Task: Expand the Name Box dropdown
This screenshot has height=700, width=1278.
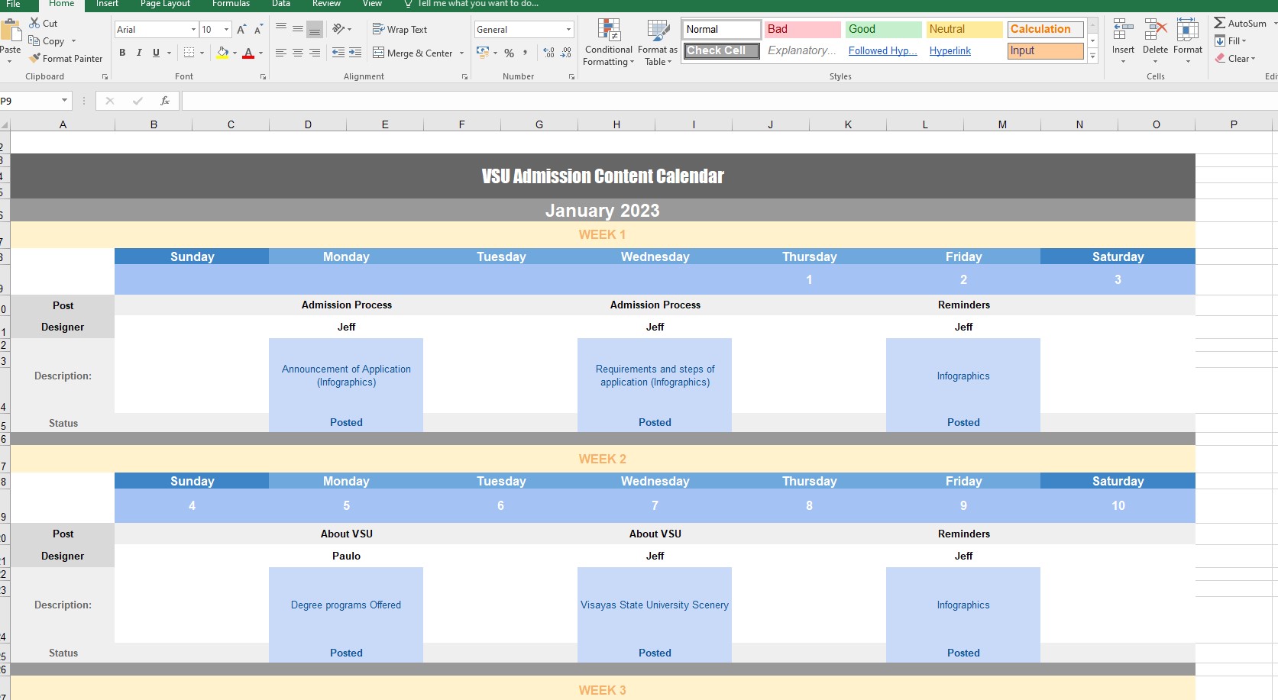Action: pos(64,101)
